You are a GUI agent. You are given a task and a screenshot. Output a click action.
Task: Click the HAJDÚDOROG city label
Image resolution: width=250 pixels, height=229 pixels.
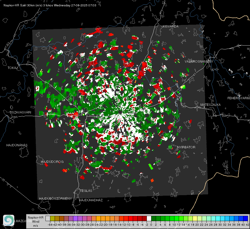pyautogui.click(x=52, y=162)
